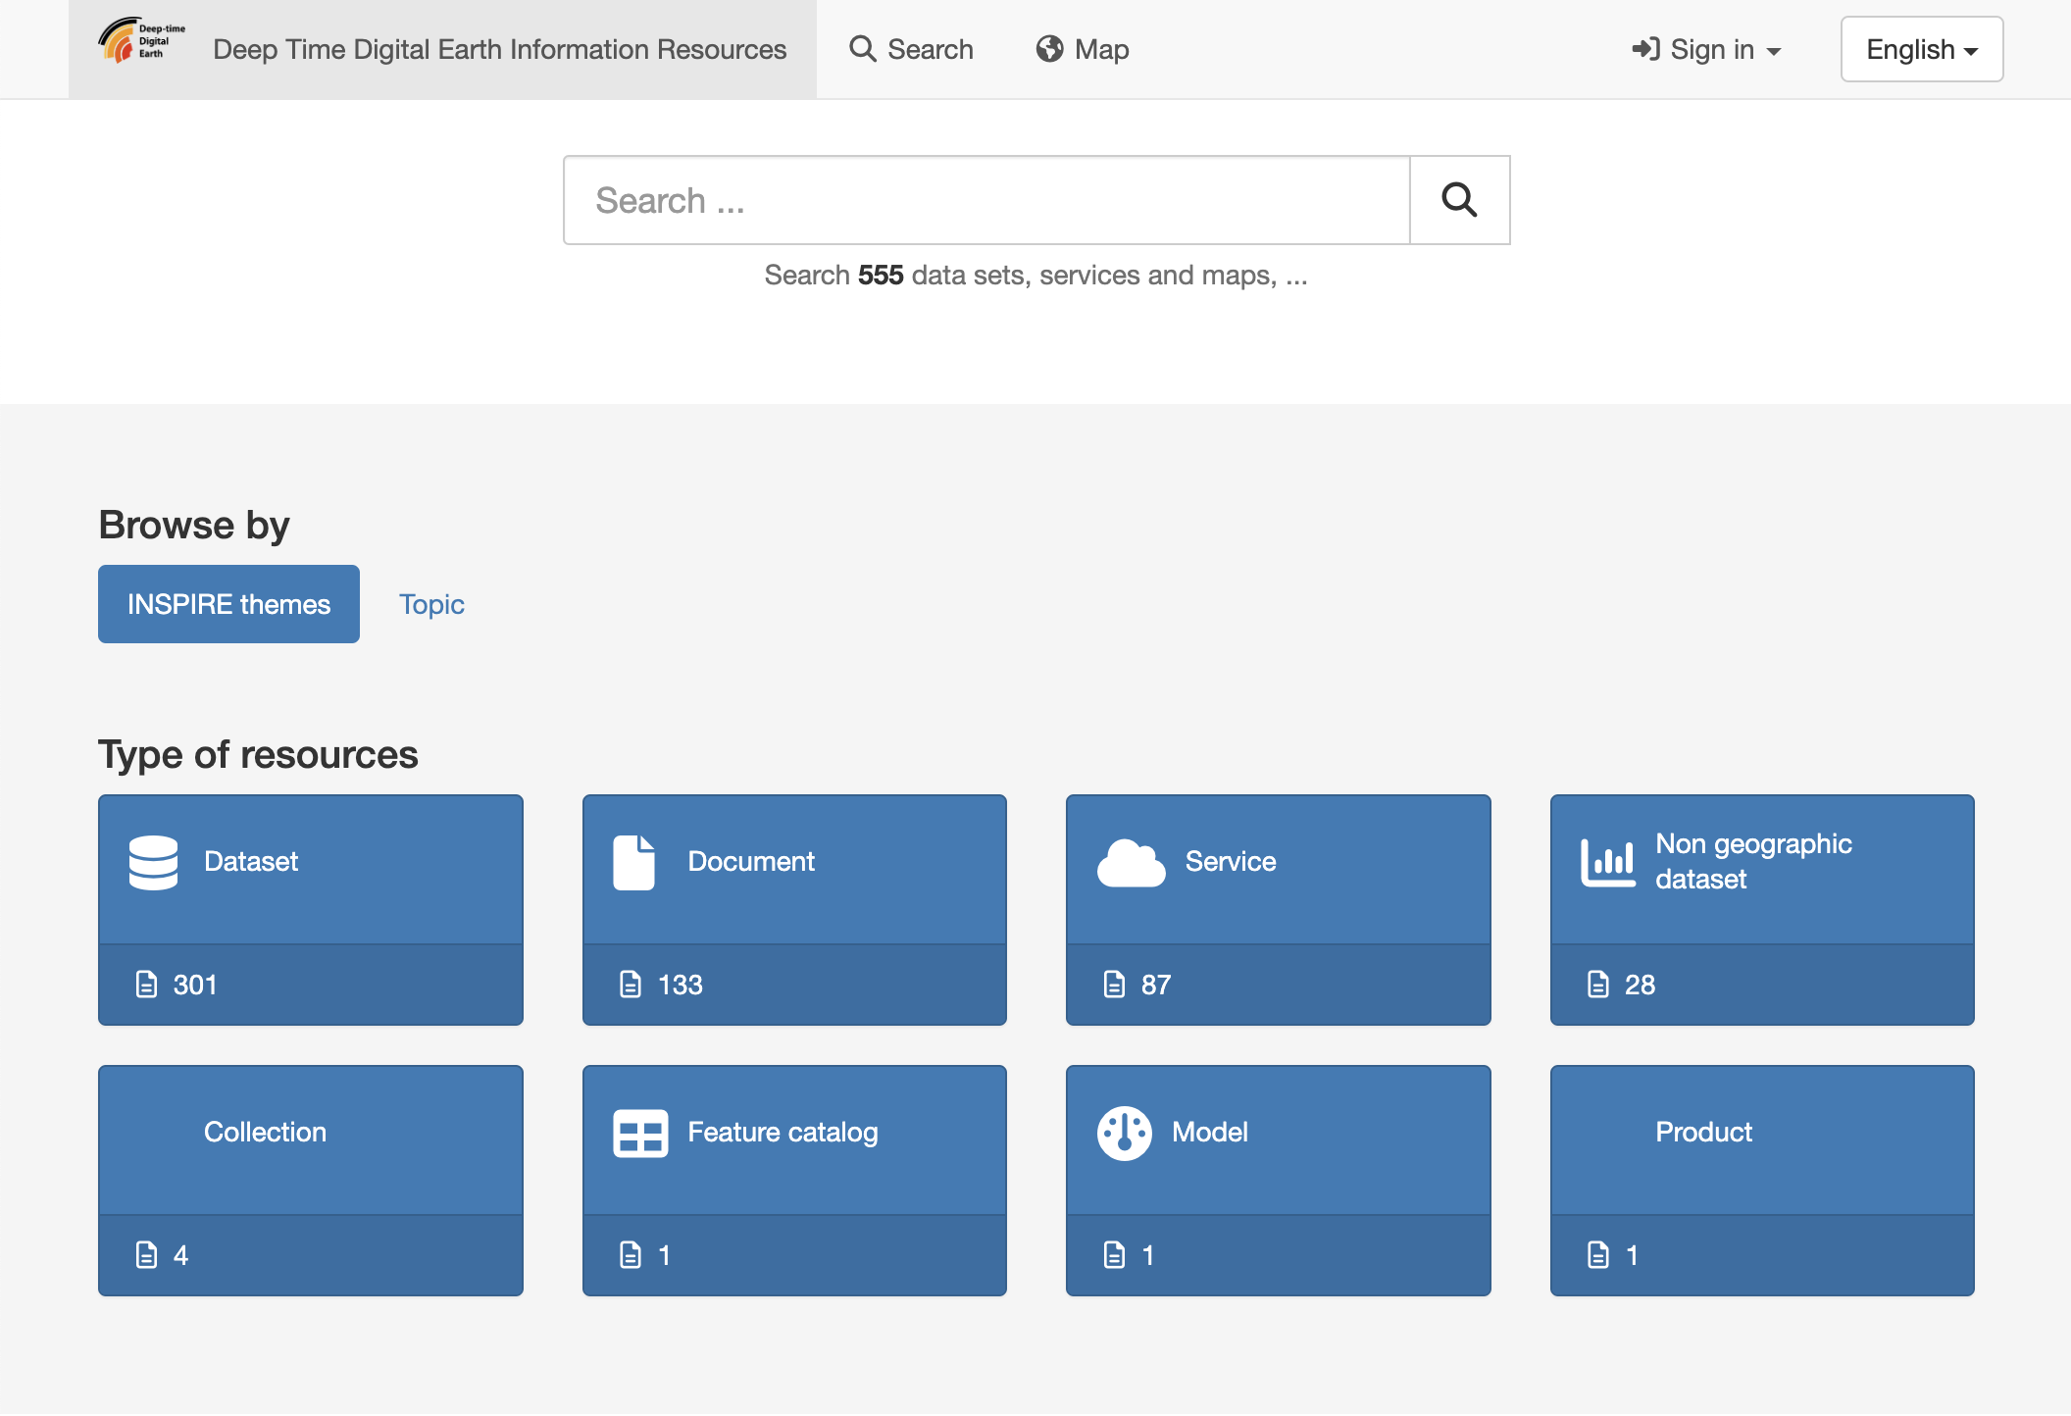Viewport: 2071px width, 1416px height.
Task: Click the 87 service record count
Action: (1155, 985)
